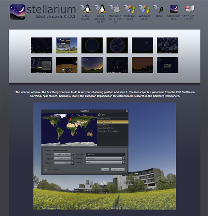Click the 'Location' window title bar
208x216 pixels.
85,111
